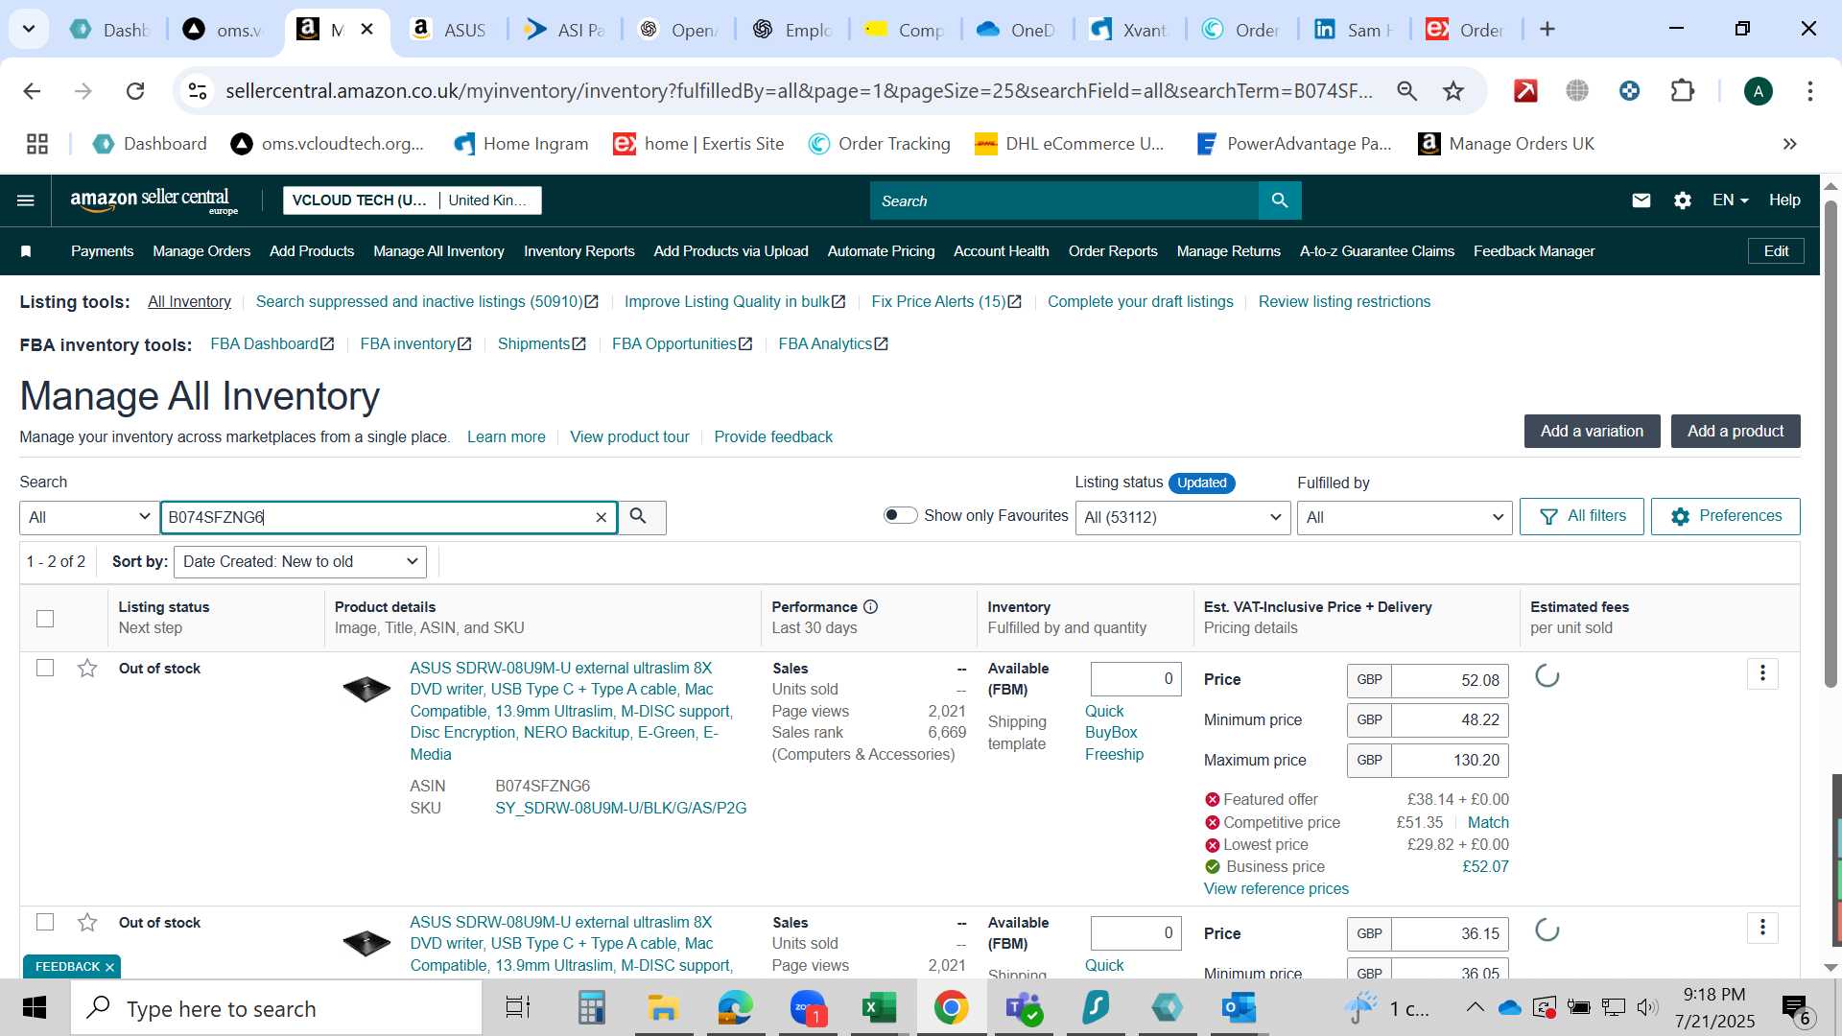This screenshot has width=1842, height=1036.
Task: Dismiss the FEEDBACK tab with its X
Action: (109, 967)
